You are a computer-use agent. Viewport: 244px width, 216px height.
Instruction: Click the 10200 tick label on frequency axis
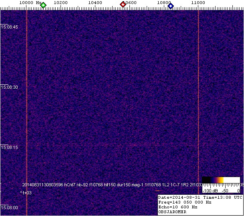pyautogui.click(x=60, y=2)
